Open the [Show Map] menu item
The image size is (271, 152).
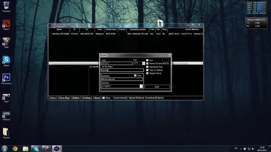64,98
